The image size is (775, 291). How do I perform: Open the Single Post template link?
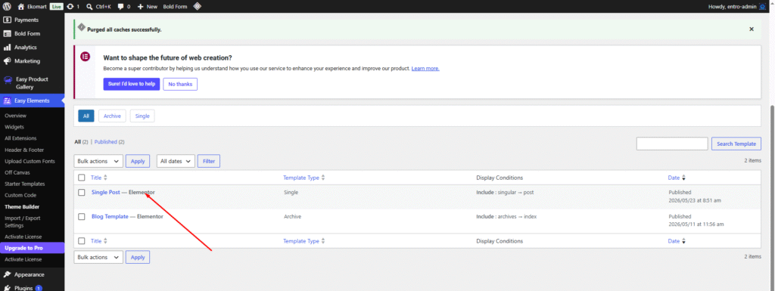[x=106, y=192]
